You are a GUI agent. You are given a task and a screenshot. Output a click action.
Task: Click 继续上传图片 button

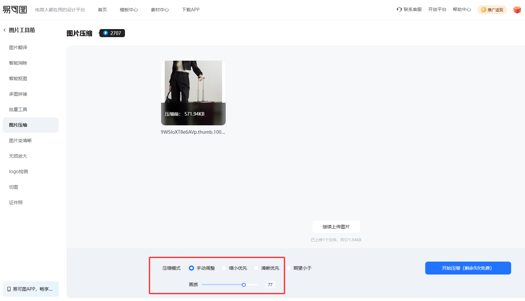coord(336,227)
